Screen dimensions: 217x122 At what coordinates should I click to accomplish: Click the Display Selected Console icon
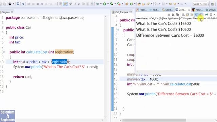[211, 15]
